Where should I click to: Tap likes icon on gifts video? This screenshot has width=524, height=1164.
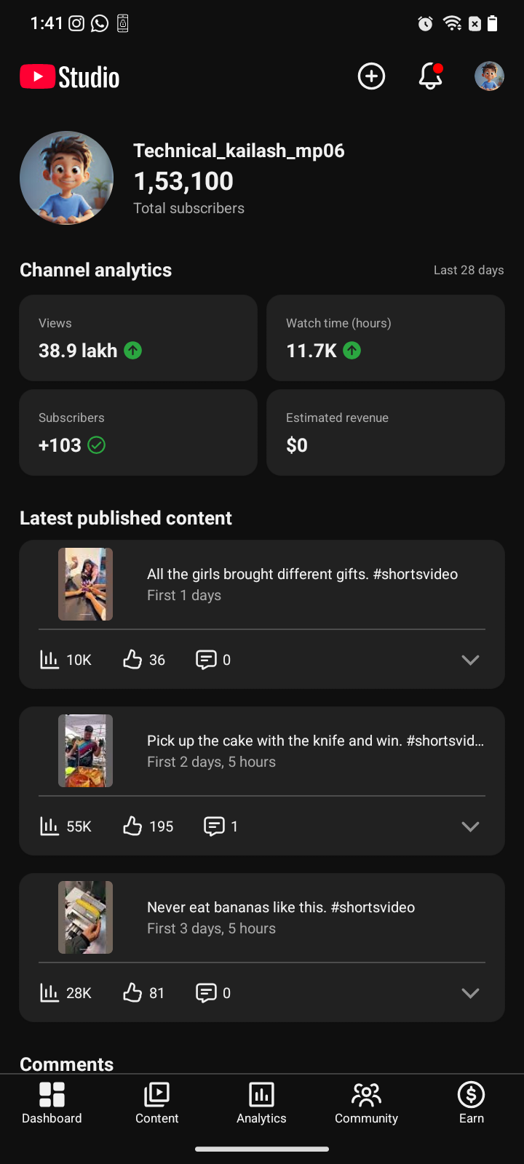(x=132, y=660)
